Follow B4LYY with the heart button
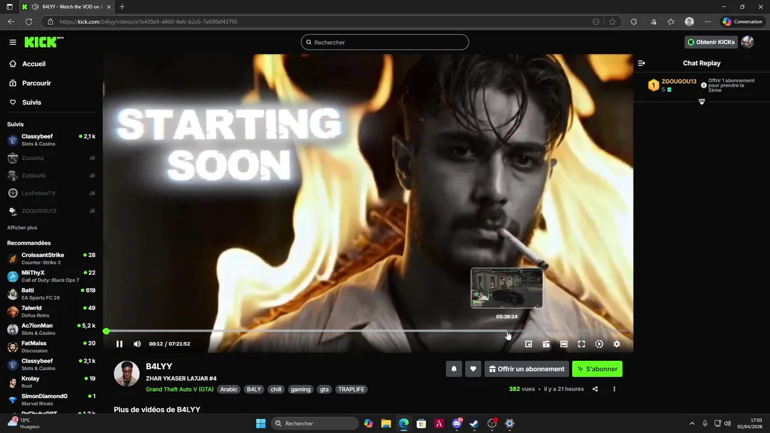770x433 pixels. tap(473, 369)
